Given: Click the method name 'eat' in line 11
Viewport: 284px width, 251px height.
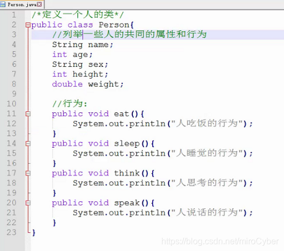Looking at the screenshot, I should pyautogui.click(x=121, y=114).
